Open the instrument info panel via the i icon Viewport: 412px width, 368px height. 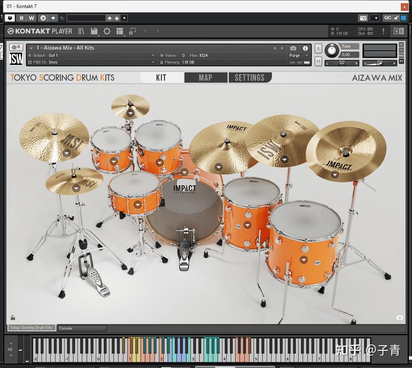[305, 48]
